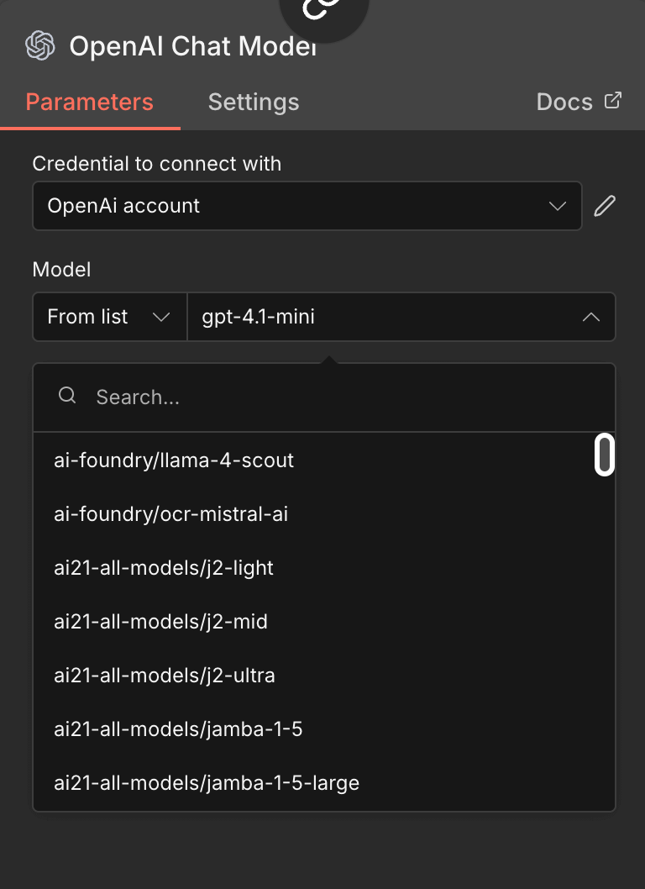Click the model list scrollbar
The image size is (645, 889).
tap(604, 455)
